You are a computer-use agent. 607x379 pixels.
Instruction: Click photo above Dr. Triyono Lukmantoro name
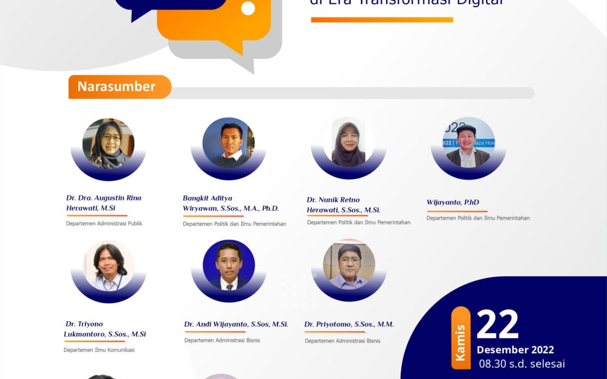pyautogui.click(x=109, y=267)
